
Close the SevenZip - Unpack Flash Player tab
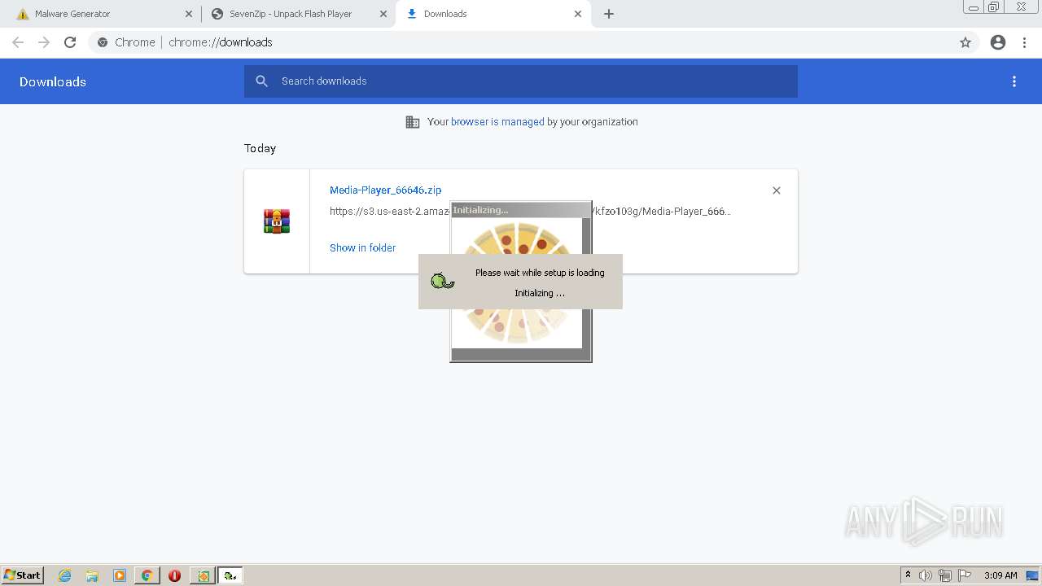(383, 14)
